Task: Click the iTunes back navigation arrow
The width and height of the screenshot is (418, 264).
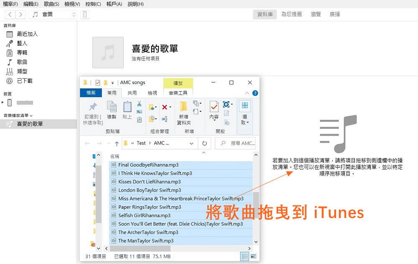Action: click(10, 14)
